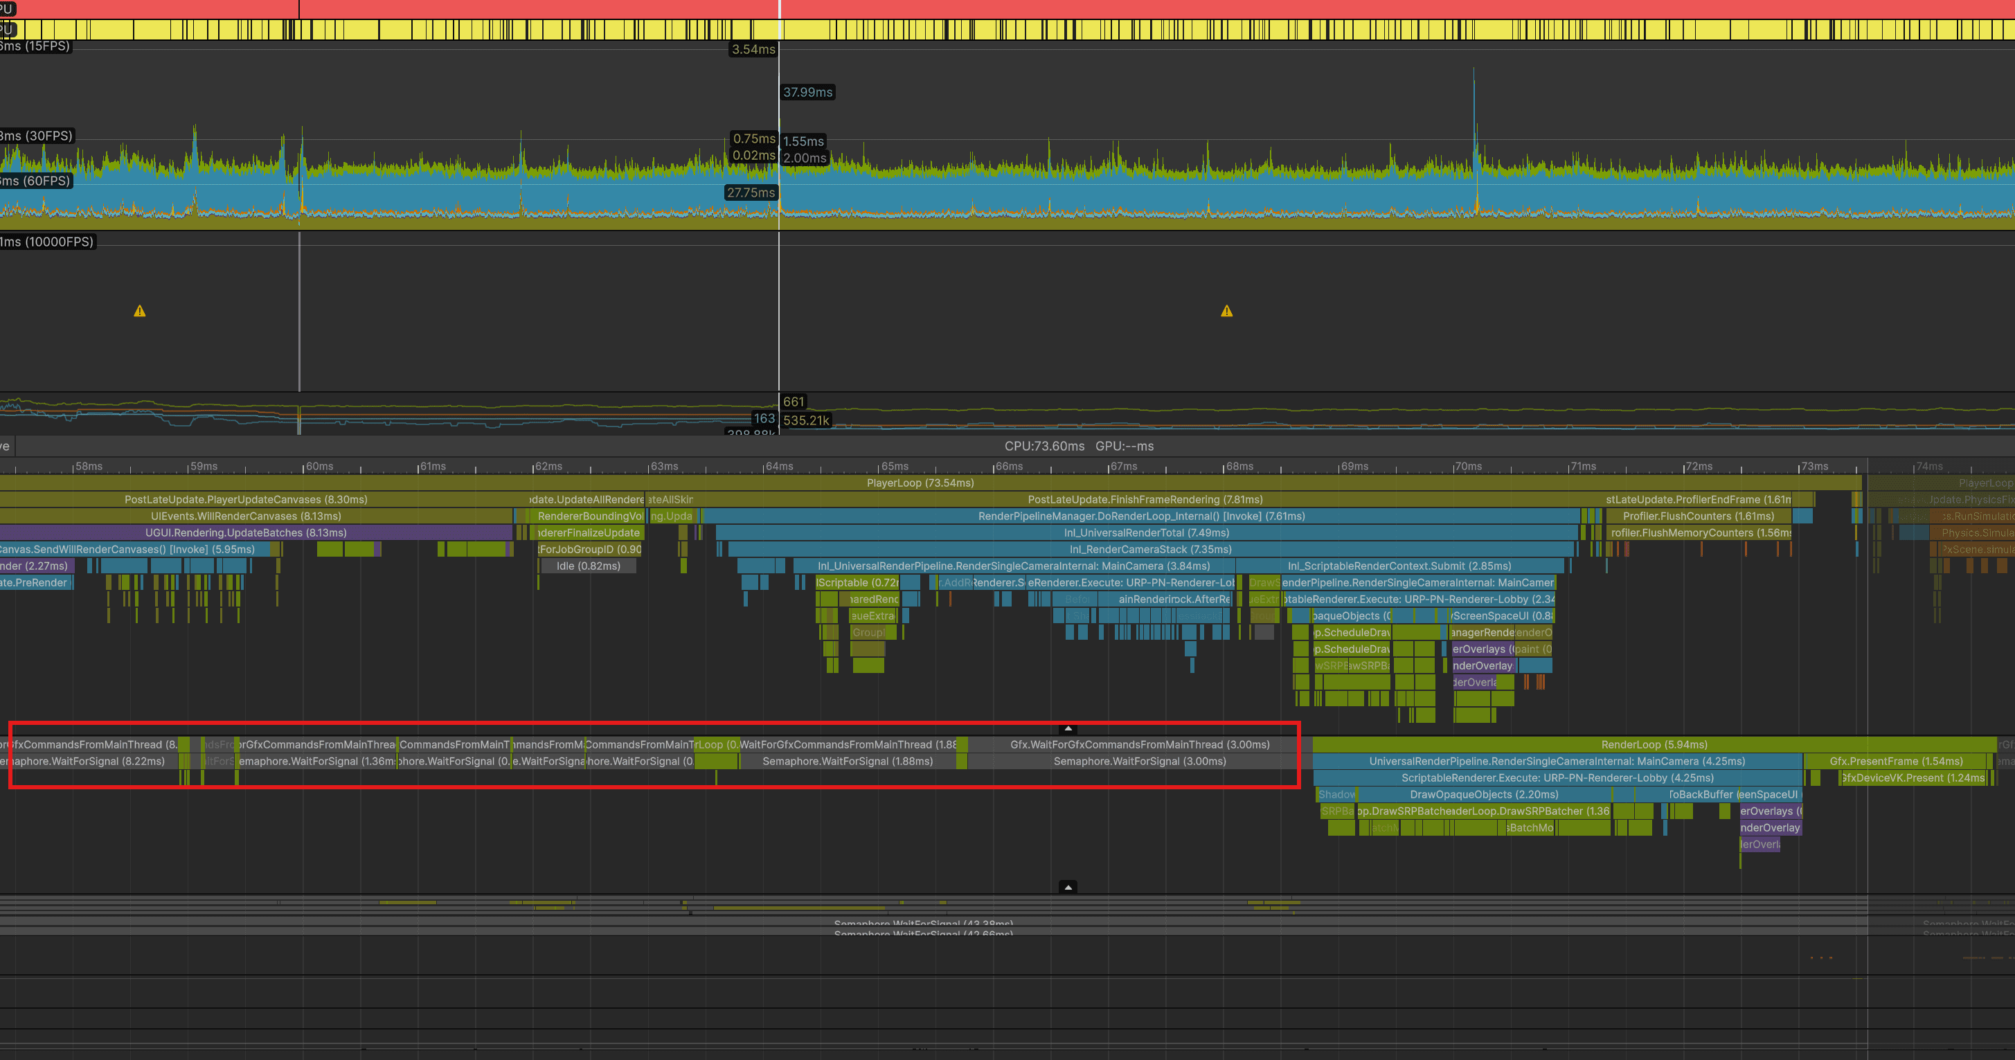Select the Physics.Simula sample in the next frame
Image resolution: width=2015 pixels, height=1060 pixels.
click(1972, 532)
